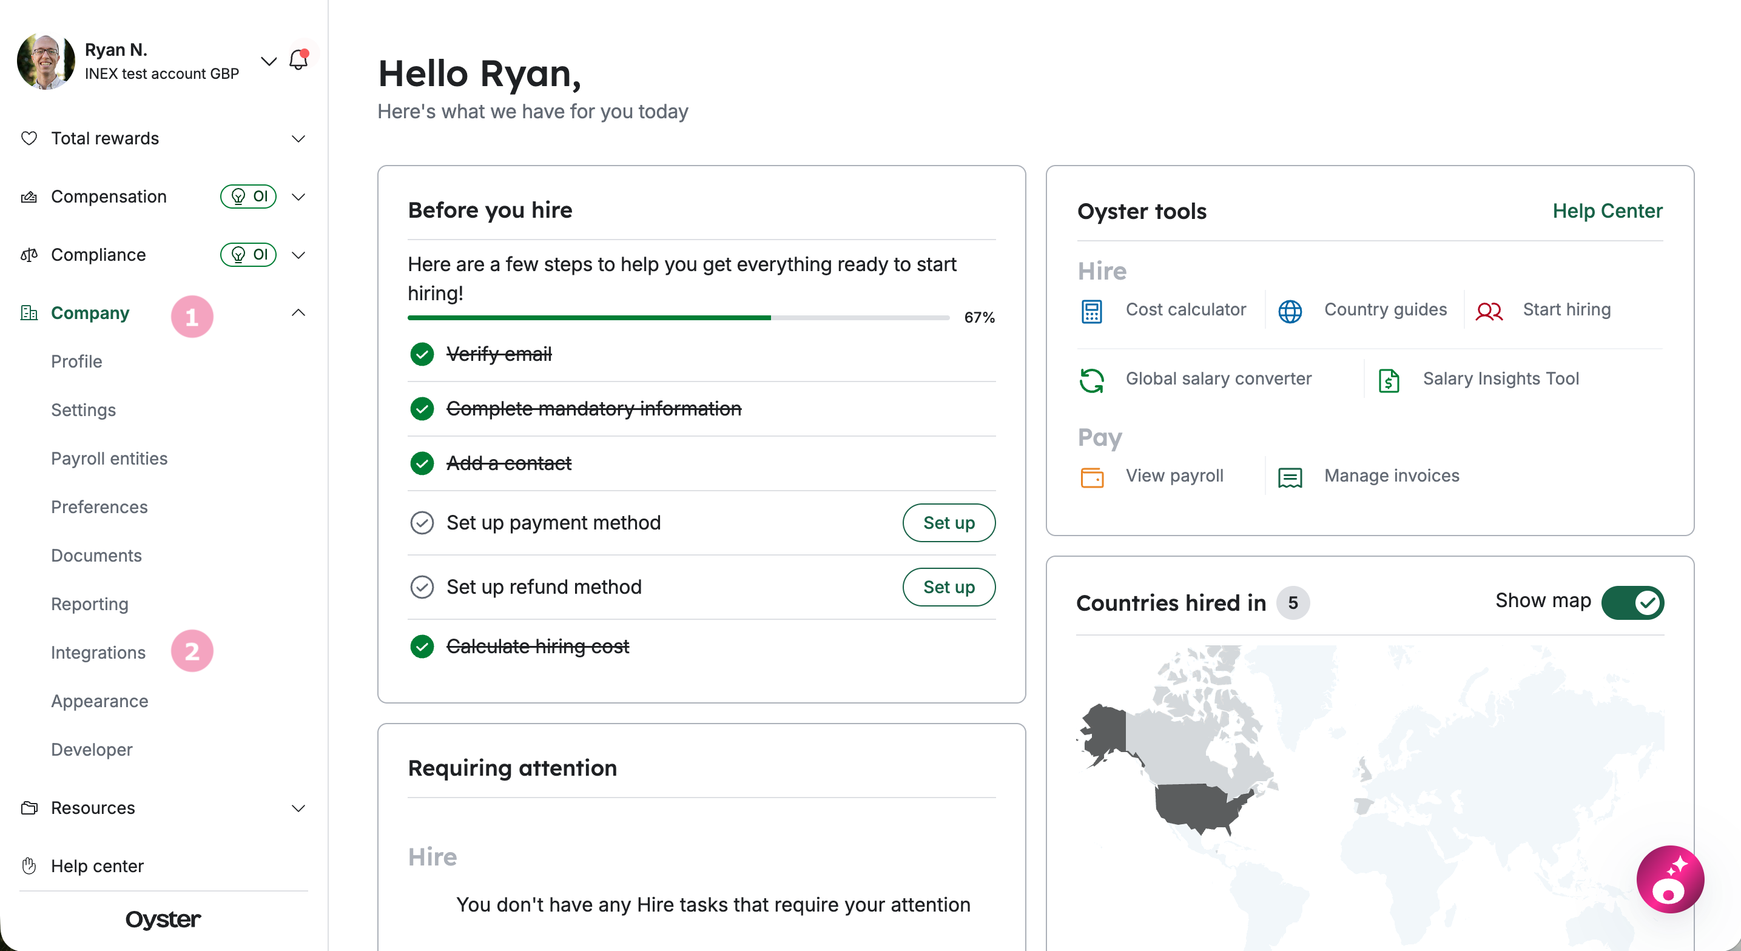Open Company Profile page
This screenshot has height=951, width=1741.
coord(76,361)
